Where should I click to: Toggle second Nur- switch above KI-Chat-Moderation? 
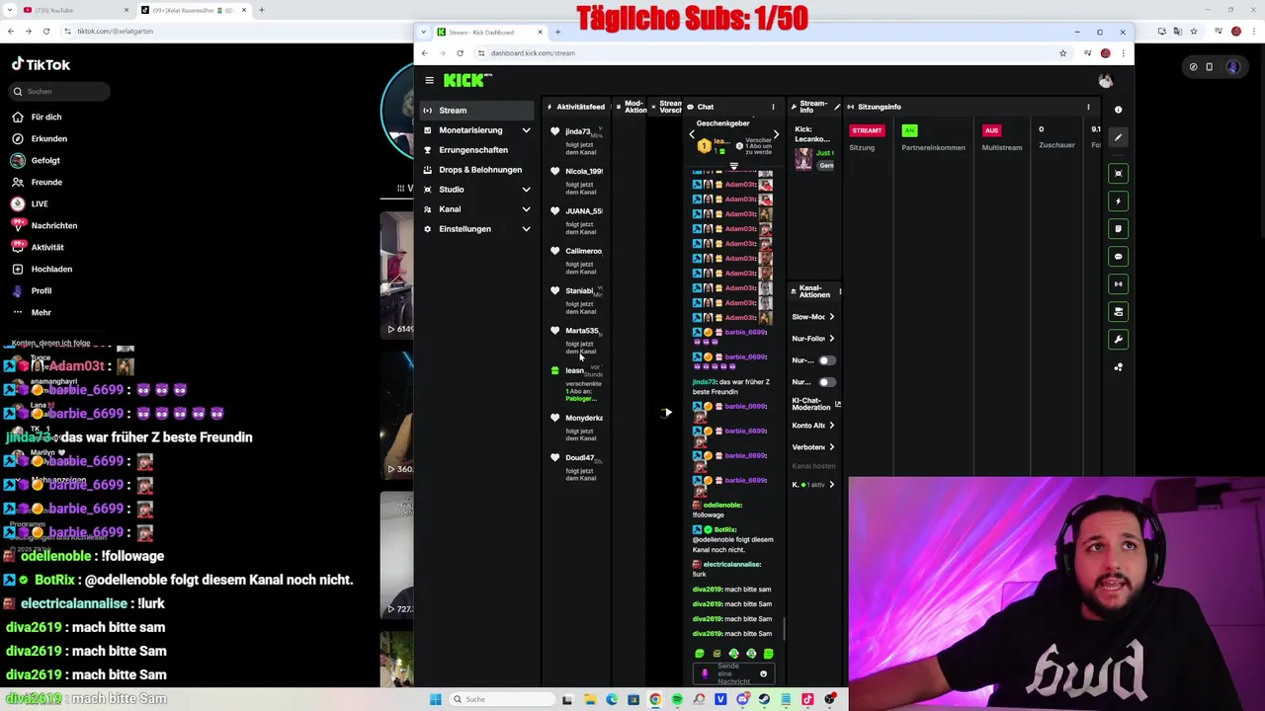pos(825,382)
